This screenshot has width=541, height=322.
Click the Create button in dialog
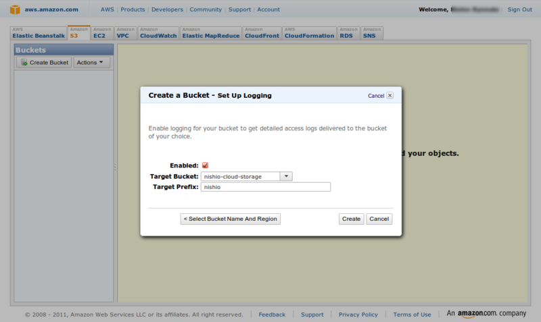[x=351, y=219]
